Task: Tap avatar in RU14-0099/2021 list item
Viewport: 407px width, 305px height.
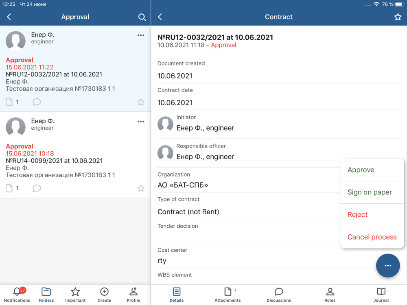Action: click(x=15, y=127)
